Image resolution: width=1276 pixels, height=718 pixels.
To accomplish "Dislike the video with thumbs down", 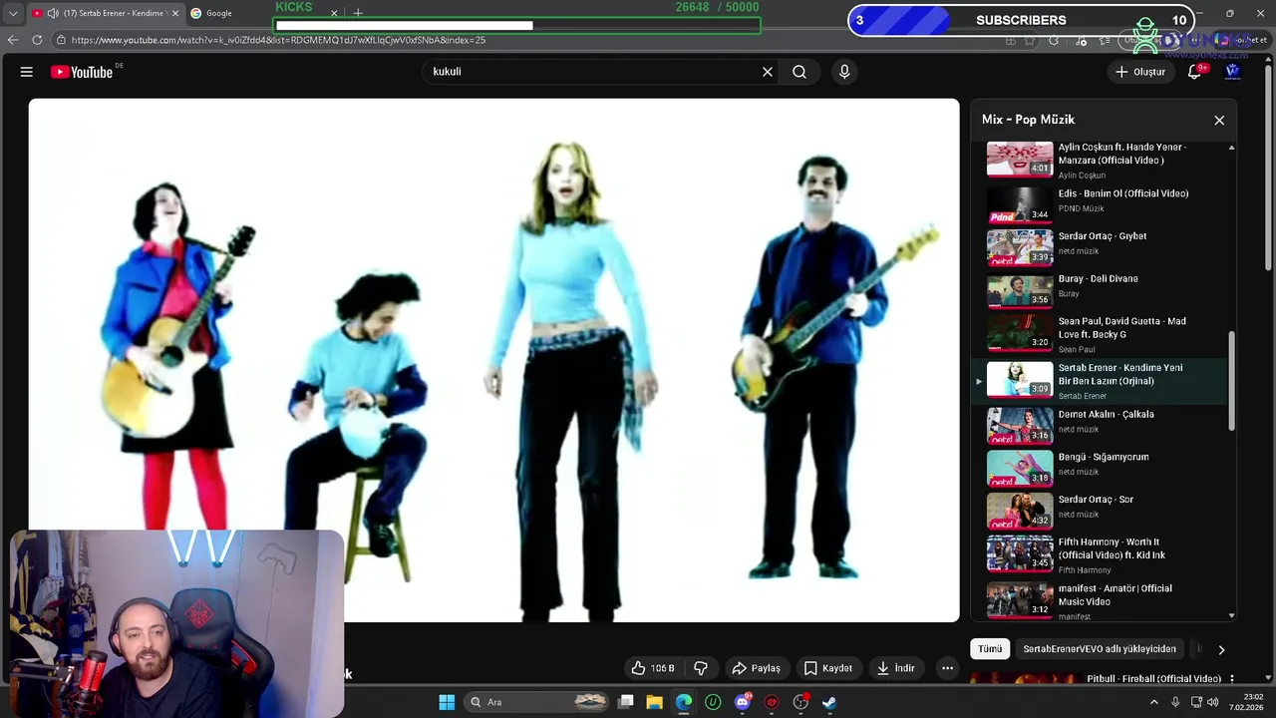I will [701, 668].
